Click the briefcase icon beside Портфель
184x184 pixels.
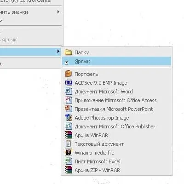click(x=68, y=74)
